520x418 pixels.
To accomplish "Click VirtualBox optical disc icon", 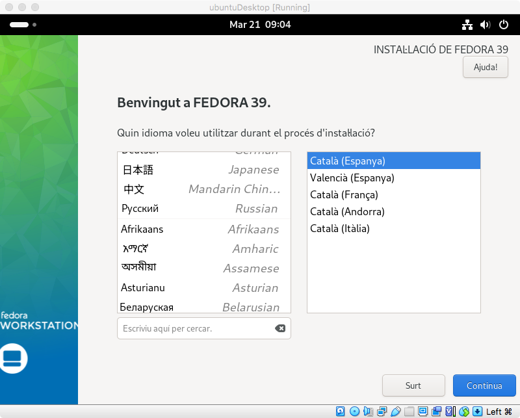I will point(354,411).
